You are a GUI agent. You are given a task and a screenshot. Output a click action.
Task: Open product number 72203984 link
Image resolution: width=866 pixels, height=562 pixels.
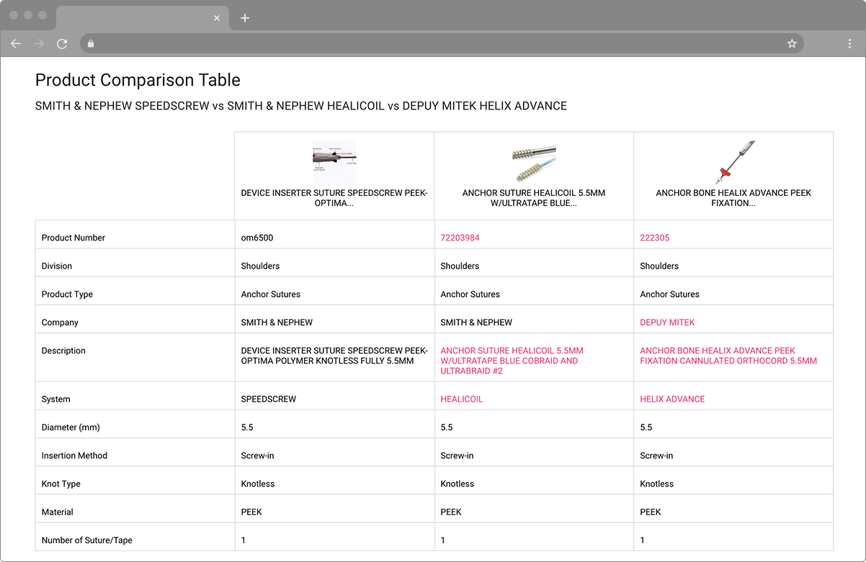(460, 238)
